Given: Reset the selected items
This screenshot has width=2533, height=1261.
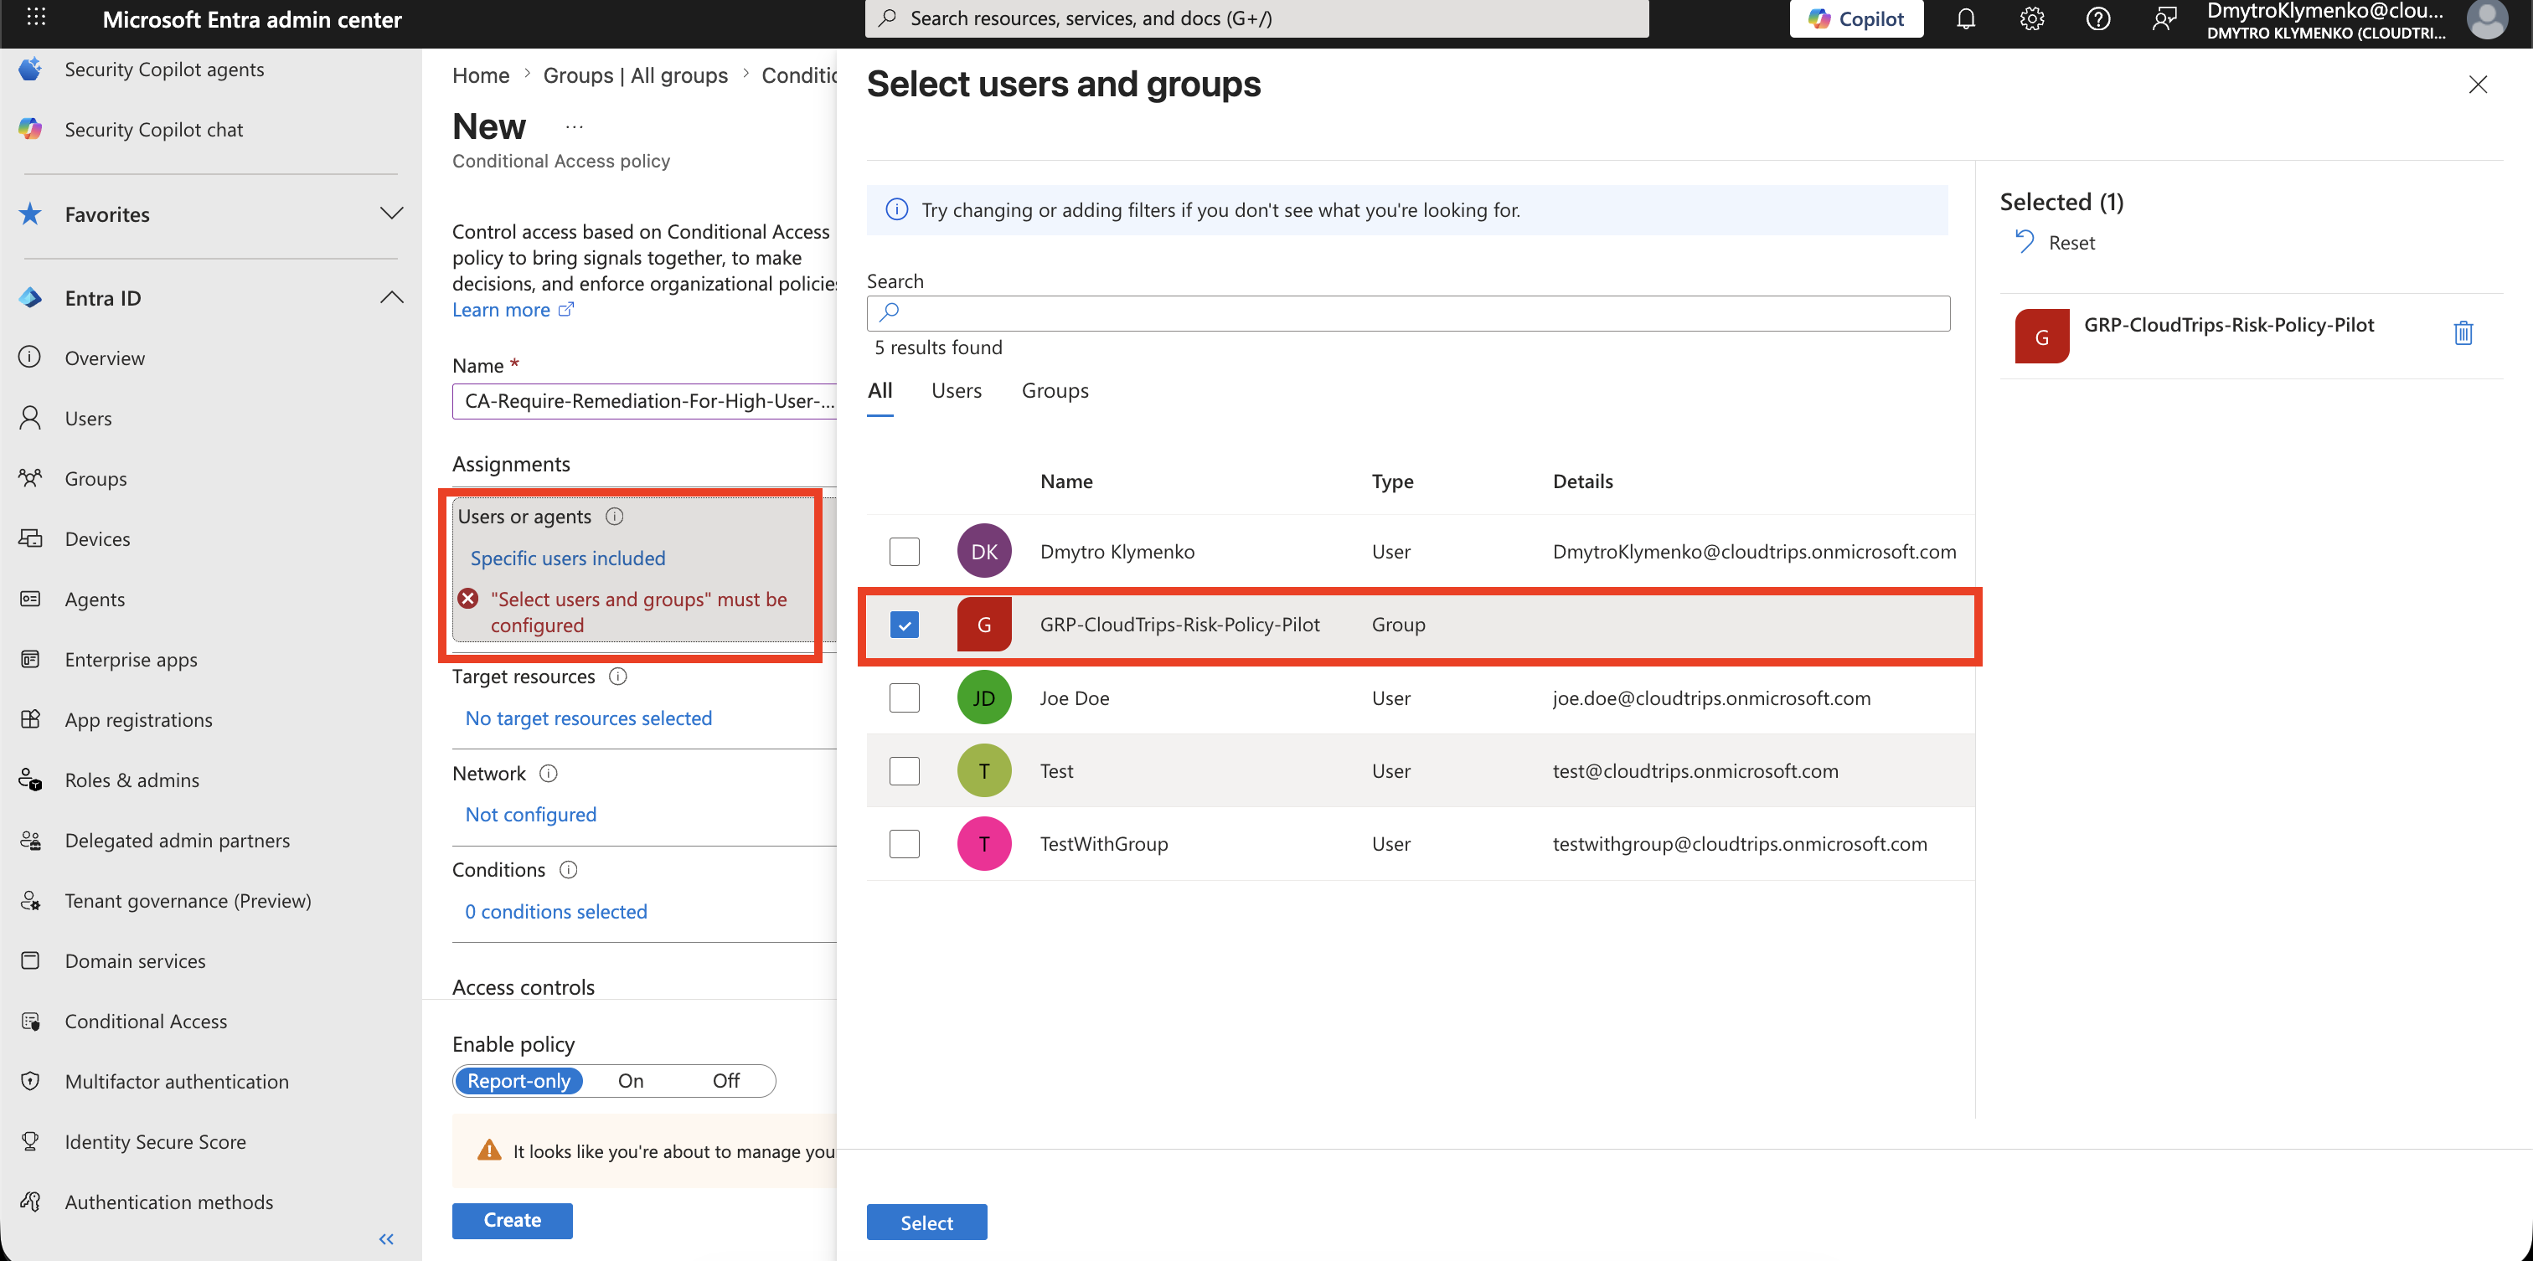Looking at the screenshot, I should [x=2054, y=242].
